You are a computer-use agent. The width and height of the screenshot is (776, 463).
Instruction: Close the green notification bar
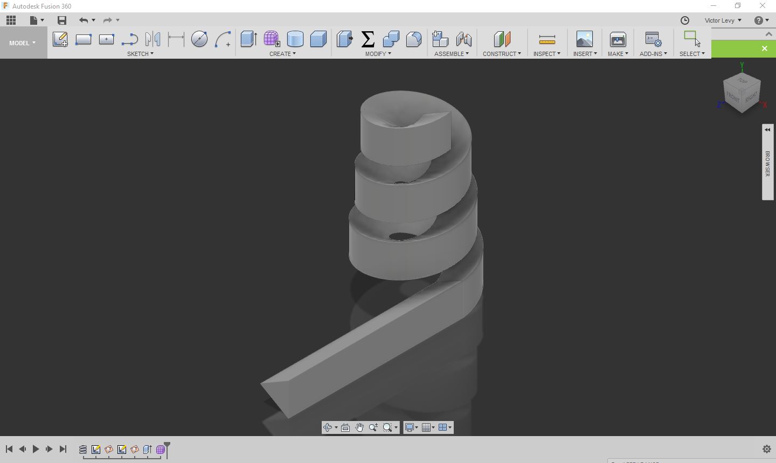coord(764,48)
